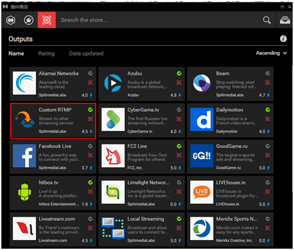The height and width of the screenshot is (250, 294).
Task: Click the CyberGame.tv logo
Action: (113, 120)
